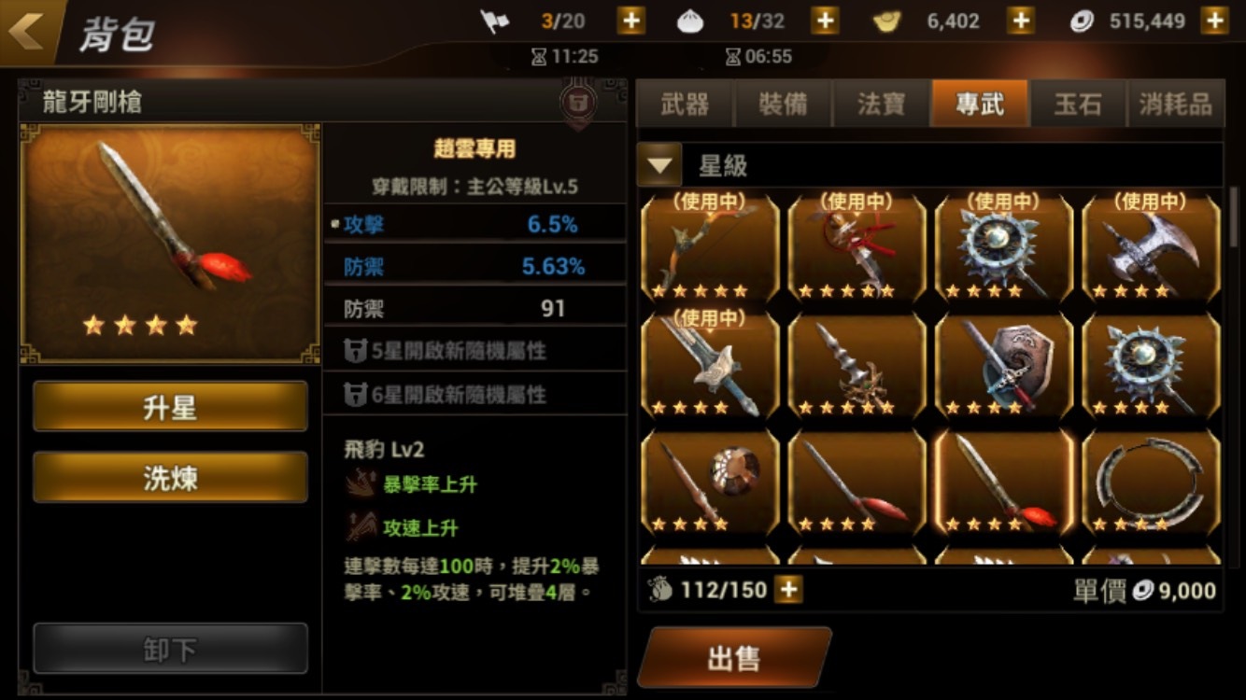1246x700 pixels.
Task: Select the ring blade weapon
Action: coord(1151,482)
